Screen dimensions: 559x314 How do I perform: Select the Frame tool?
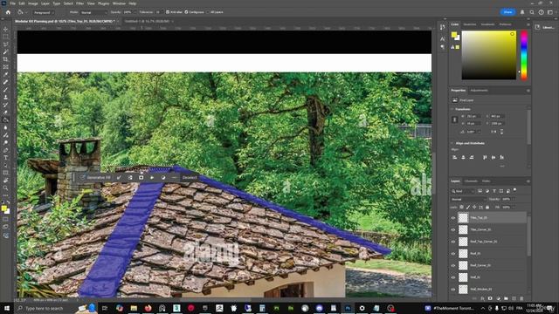(5, 67)
